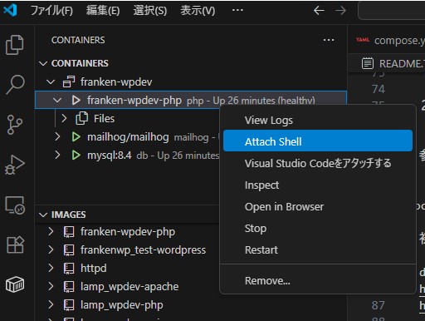The height and width of the screenshot is (321, 425).
Task: Choose Inspect from context menu
Action: click(318, 185)
